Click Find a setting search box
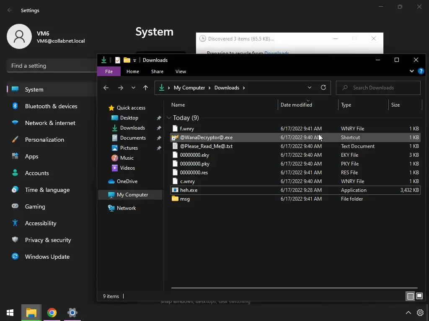 (x=52, y=66)
